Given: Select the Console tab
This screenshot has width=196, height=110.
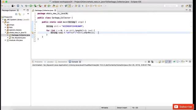Looking at the screenshot, I should [x=75, y=62].
